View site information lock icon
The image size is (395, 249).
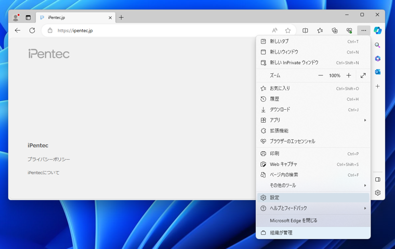[50, 31]
